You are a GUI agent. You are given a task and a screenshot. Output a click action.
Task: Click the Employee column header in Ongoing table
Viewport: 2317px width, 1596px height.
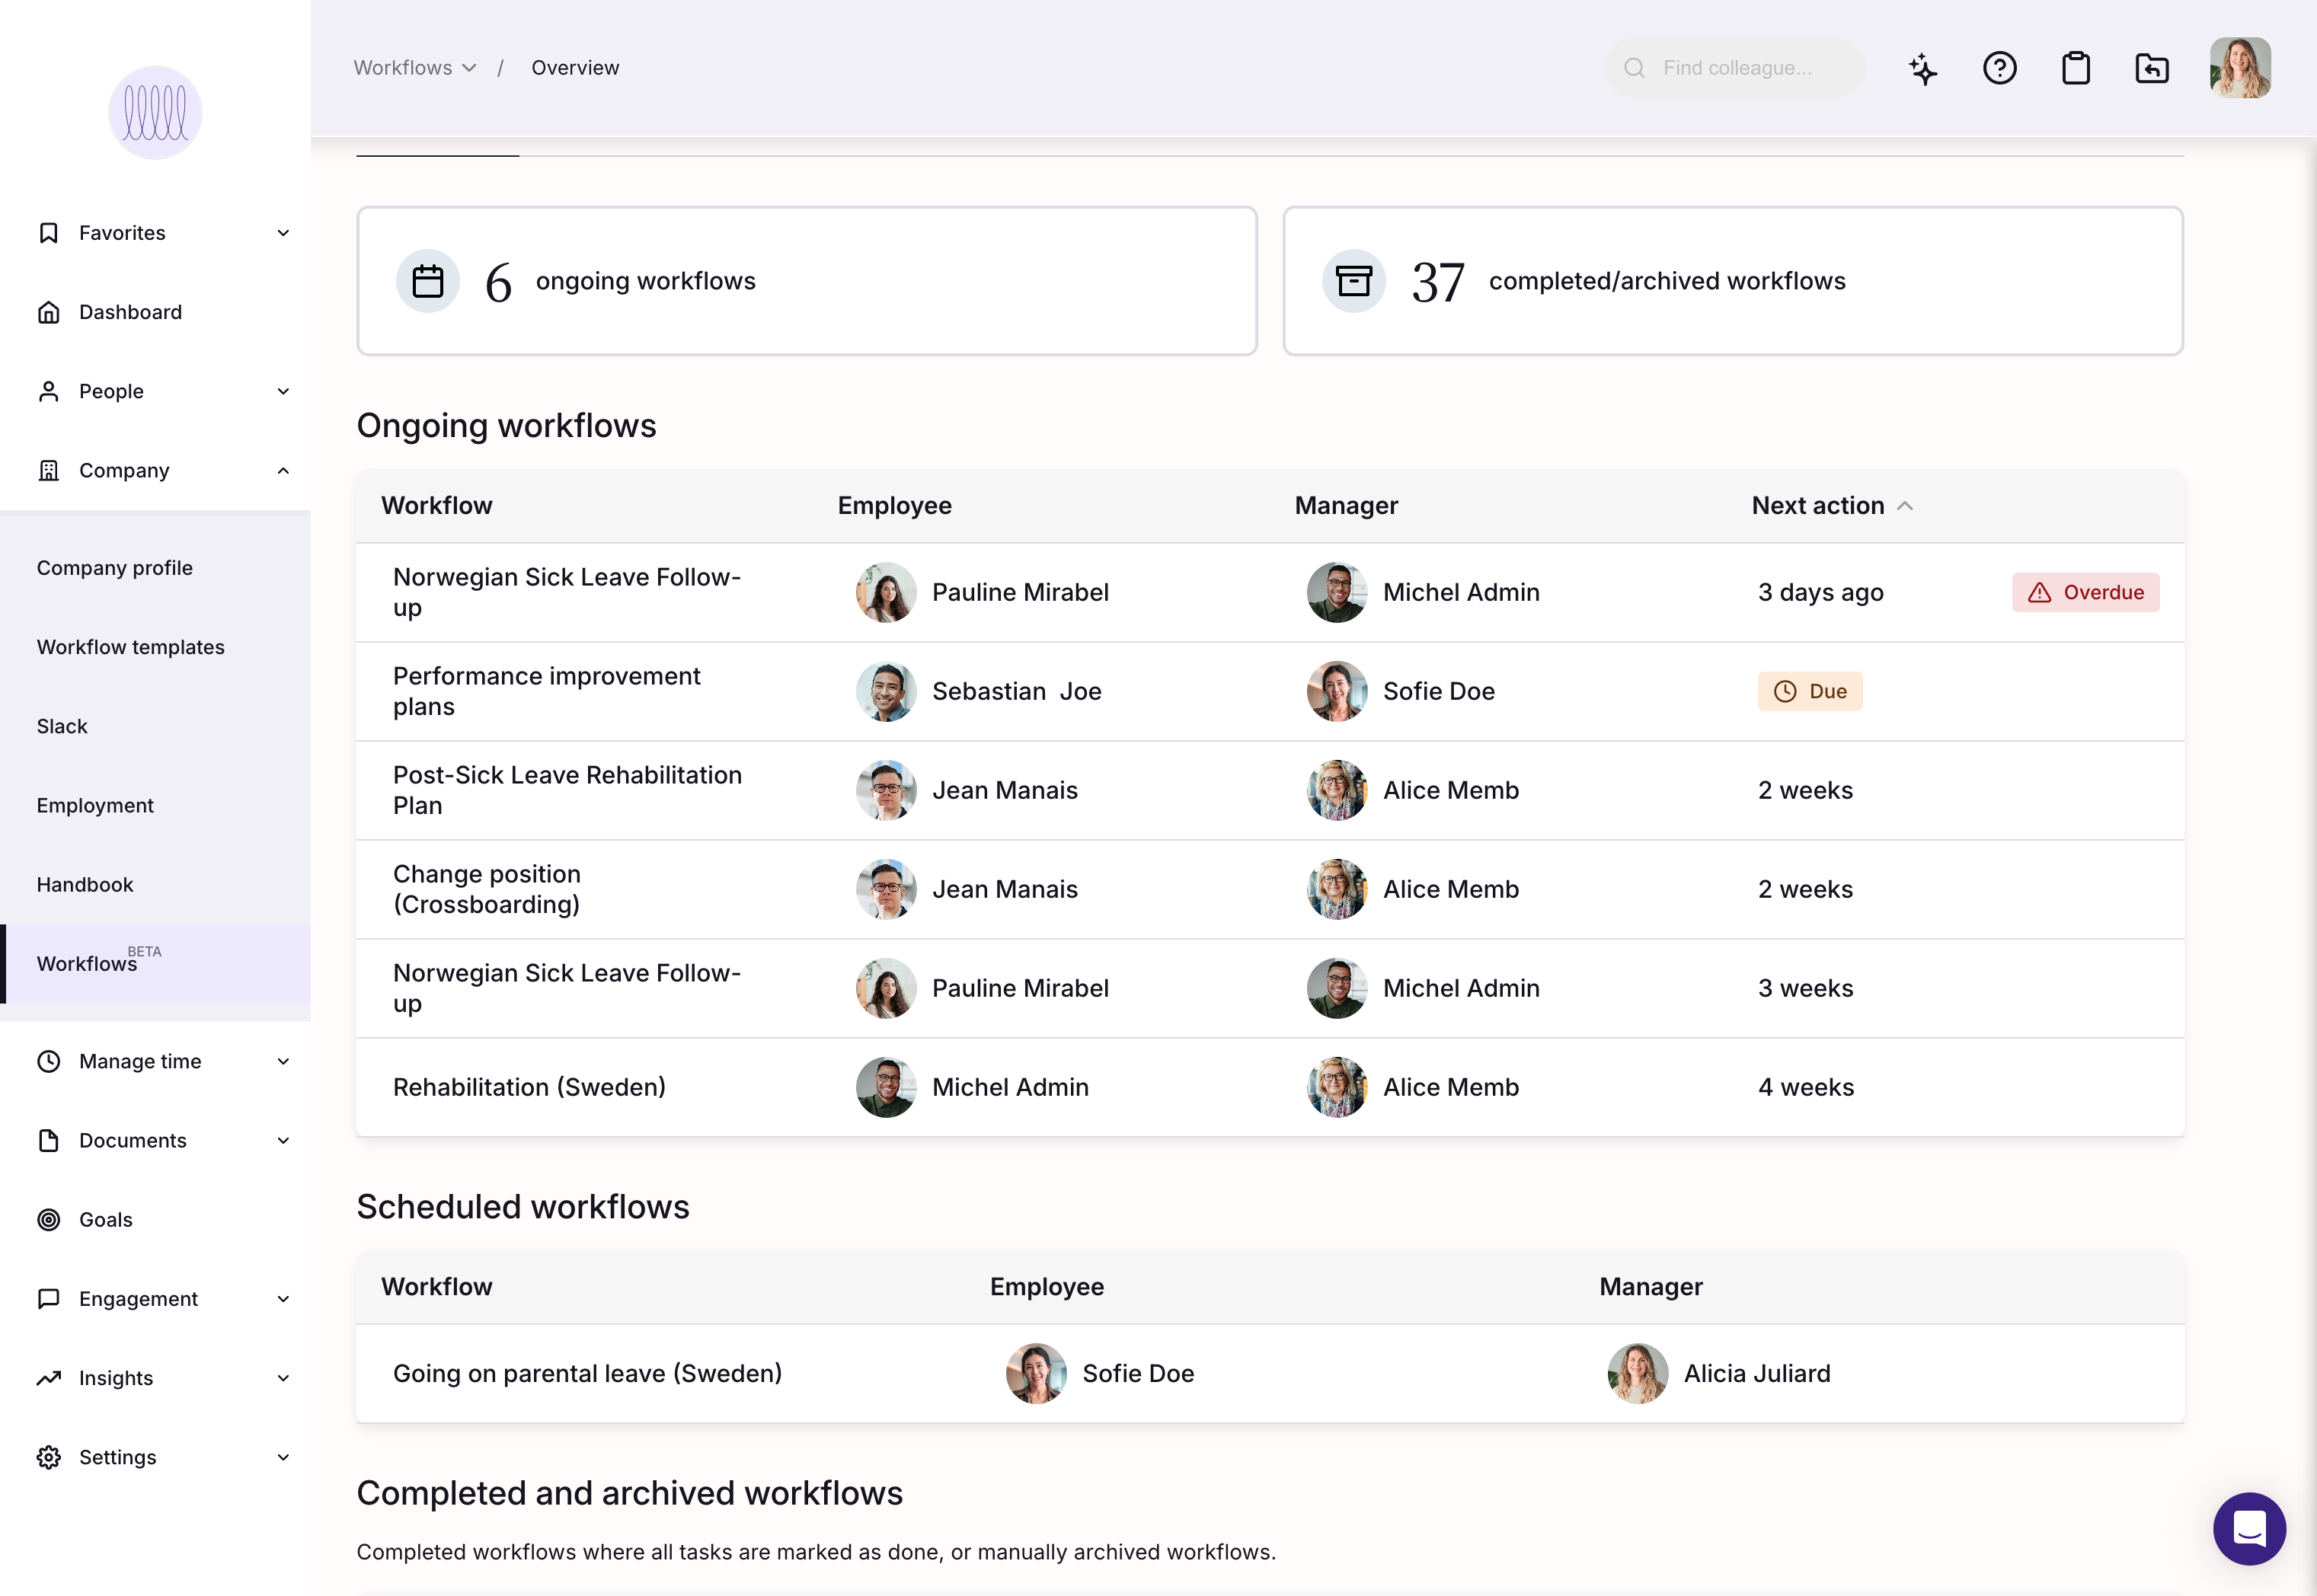coord(894,506)
